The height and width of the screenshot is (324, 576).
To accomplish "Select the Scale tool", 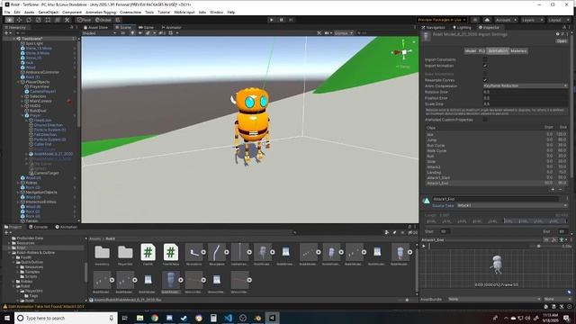I will [39, 20].
